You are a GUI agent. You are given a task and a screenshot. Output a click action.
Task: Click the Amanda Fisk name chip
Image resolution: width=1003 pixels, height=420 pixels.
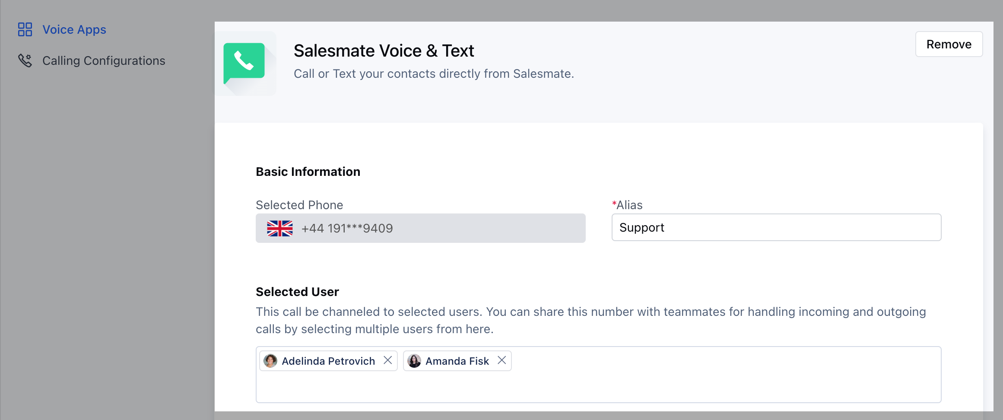click(457, 361)
